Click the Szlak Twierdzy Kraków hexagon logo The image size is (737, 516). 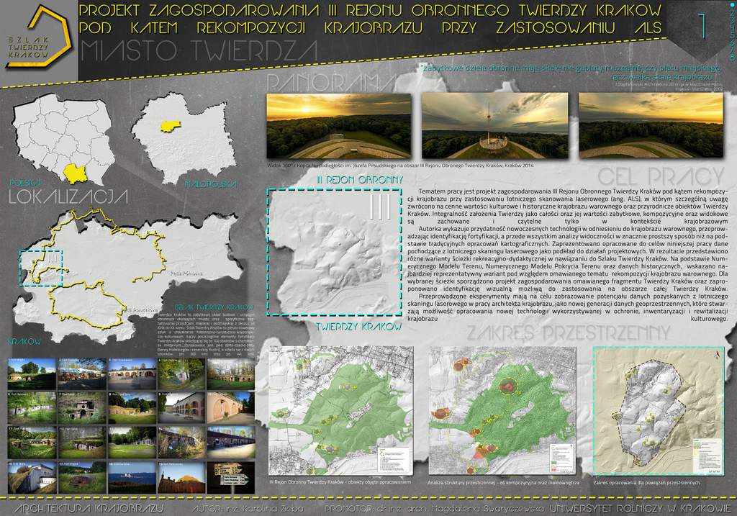[x=36, y=39]
